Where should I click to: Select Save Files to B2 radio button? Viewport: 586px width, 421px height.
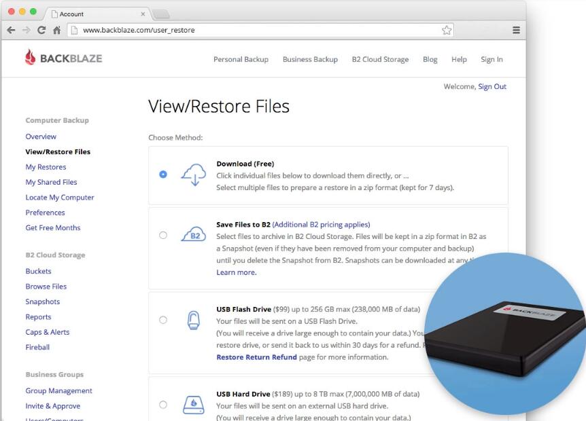(163, 235)
